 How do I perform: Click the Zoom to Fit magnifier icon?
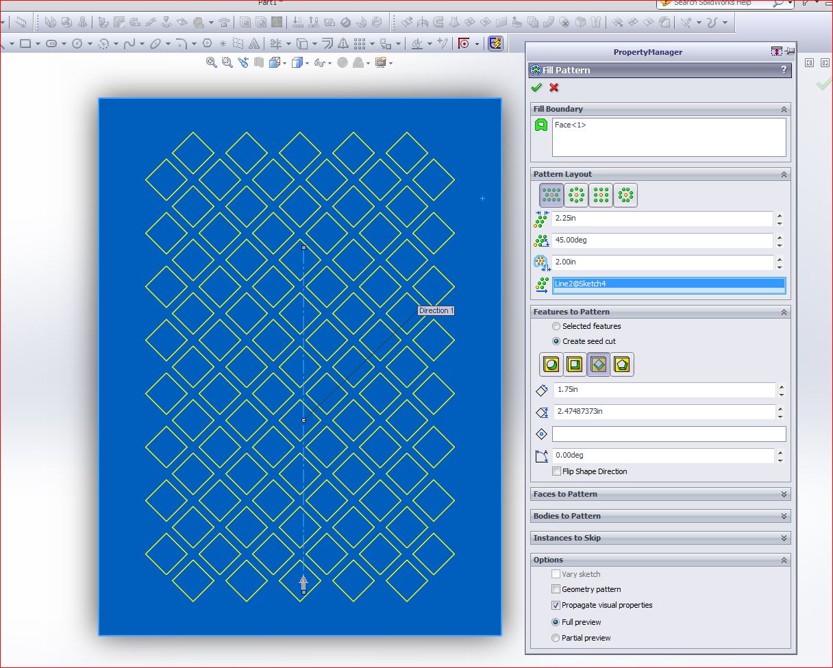pyautogui.click(x=212, y=63)
